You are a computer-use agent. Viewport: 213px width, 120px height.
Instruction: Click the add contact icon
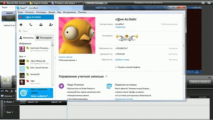51,25
